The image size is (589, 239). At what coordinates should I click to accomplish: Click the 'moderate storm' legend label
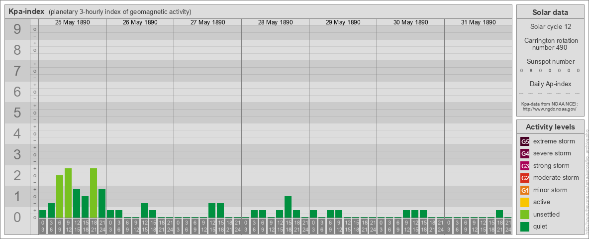click(x=556, y=178)
